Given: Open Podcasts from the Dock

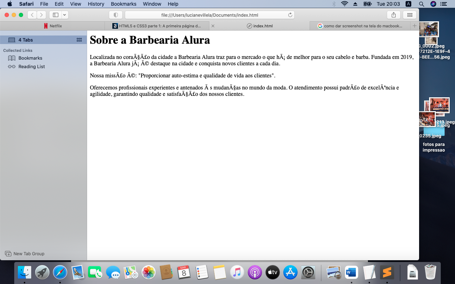Looking at the screenshot, I should 255,273.
